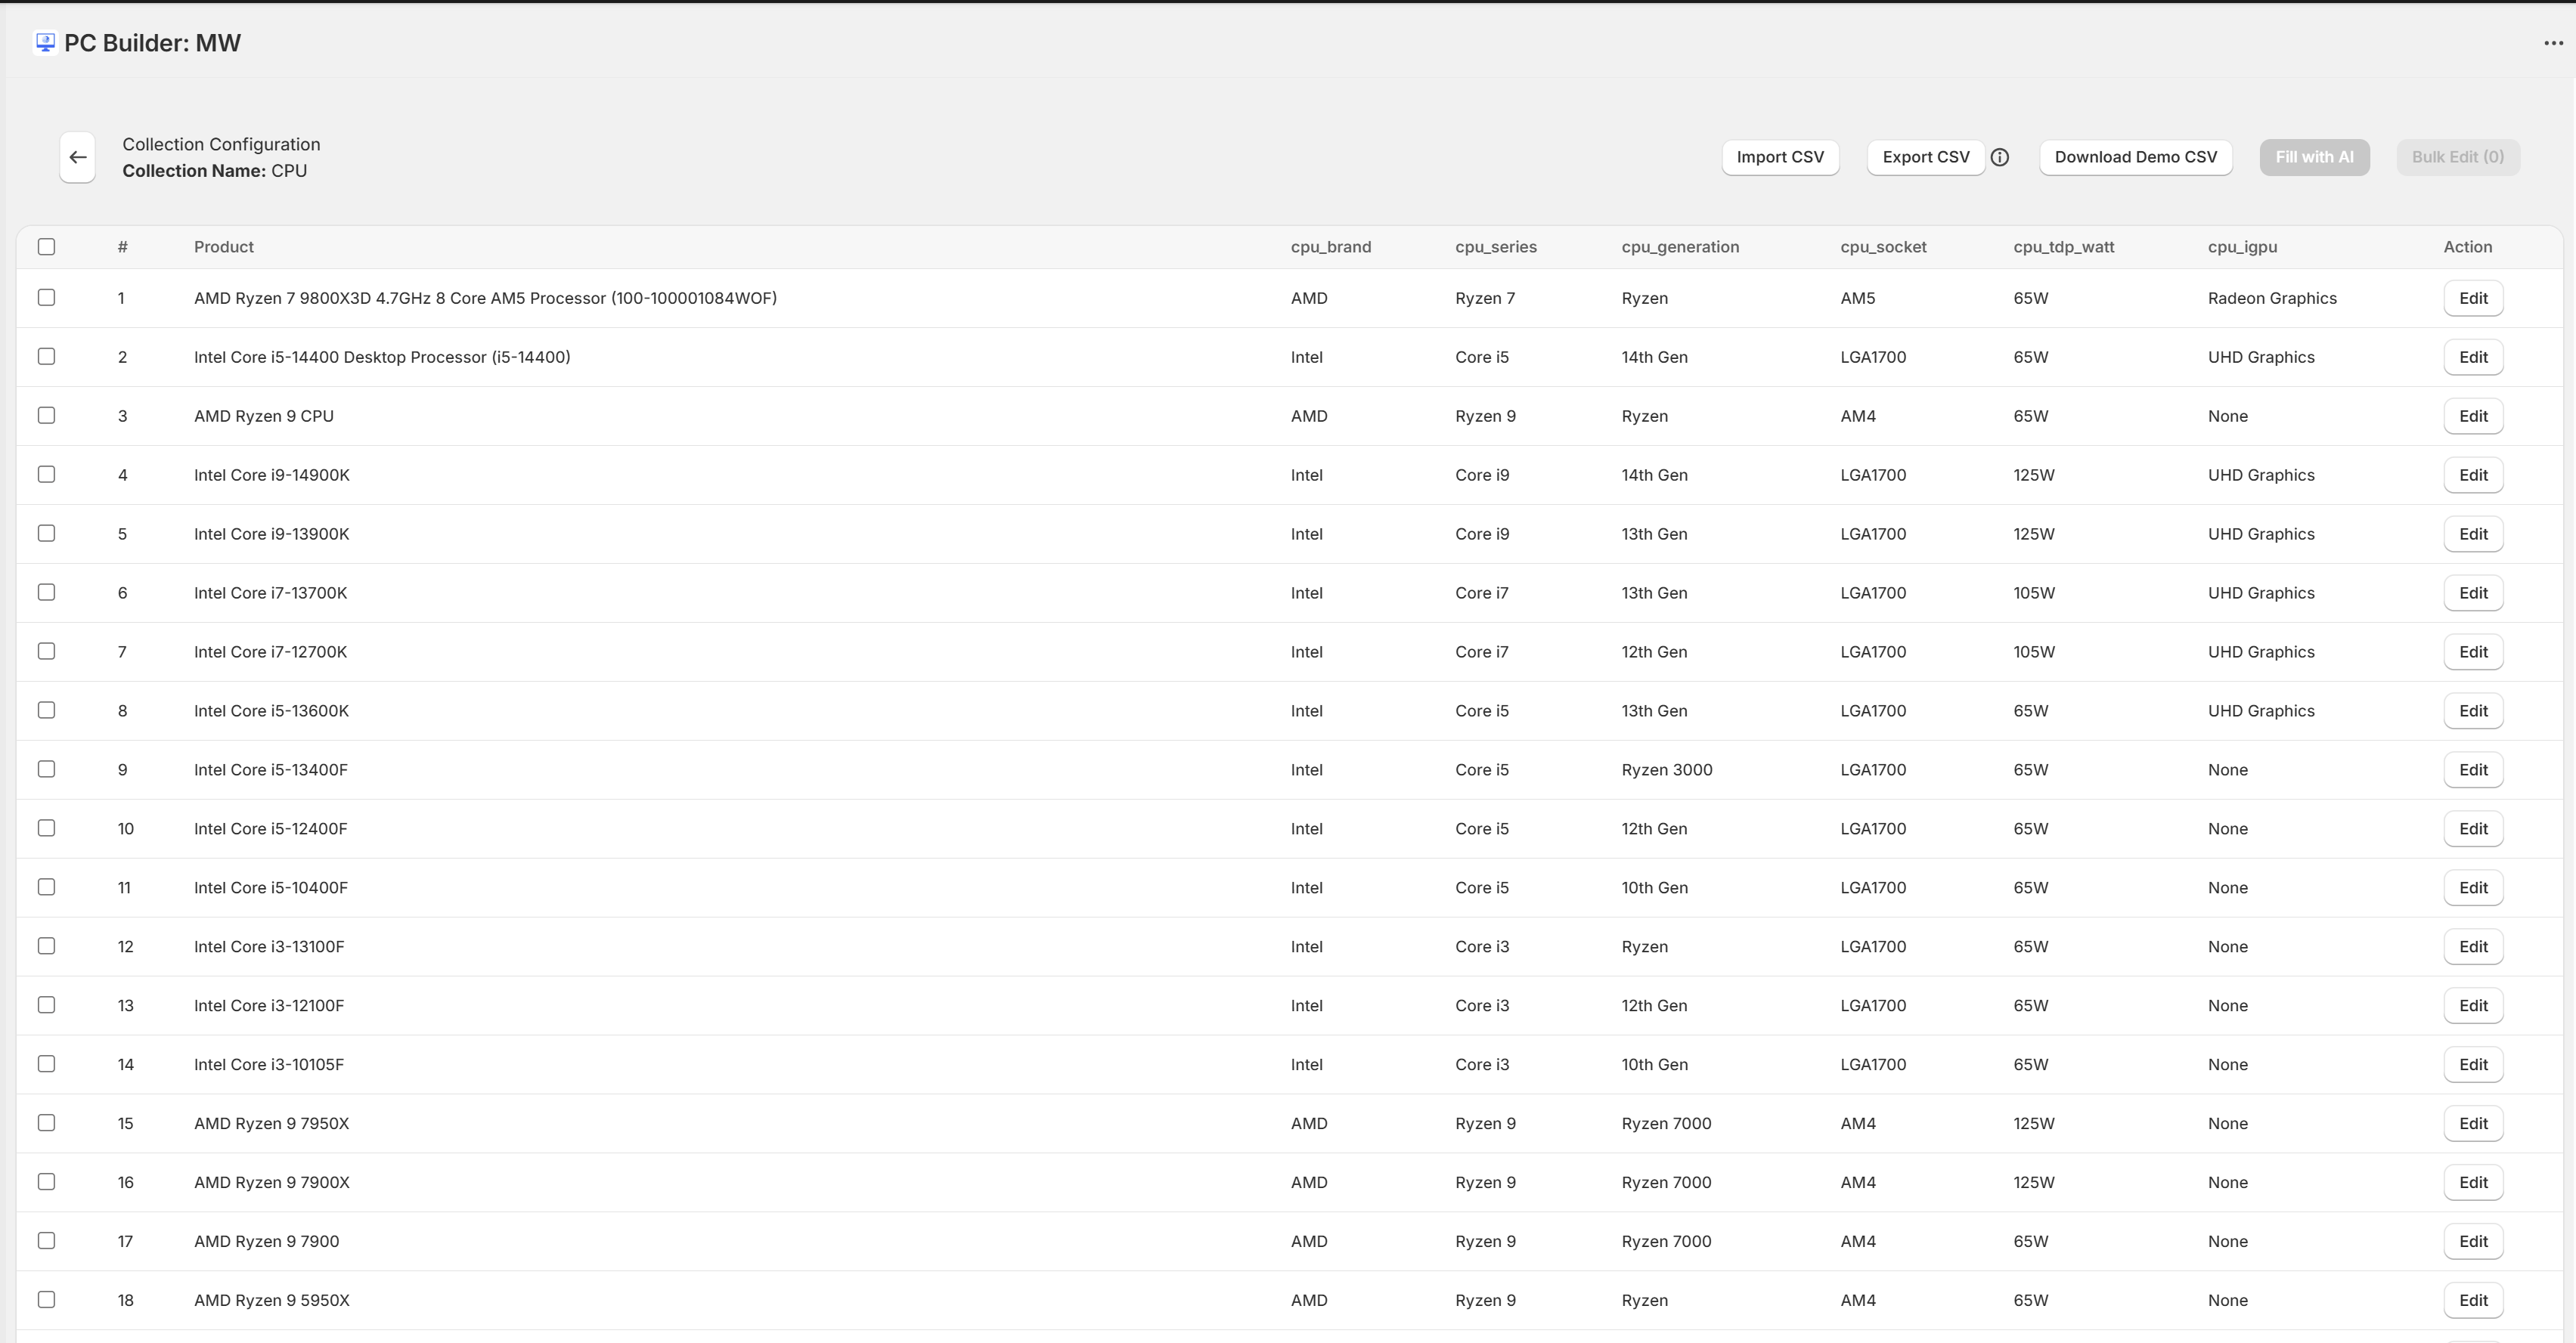
Task: Select the AMD Ryzen 7 9800X3D row checkbox
Action: 46,297
